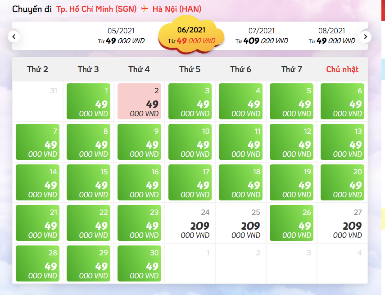This screenshot has height=295, width=385.
Task: Click the red "Chủ nhật" header
Action: point(342,69)
